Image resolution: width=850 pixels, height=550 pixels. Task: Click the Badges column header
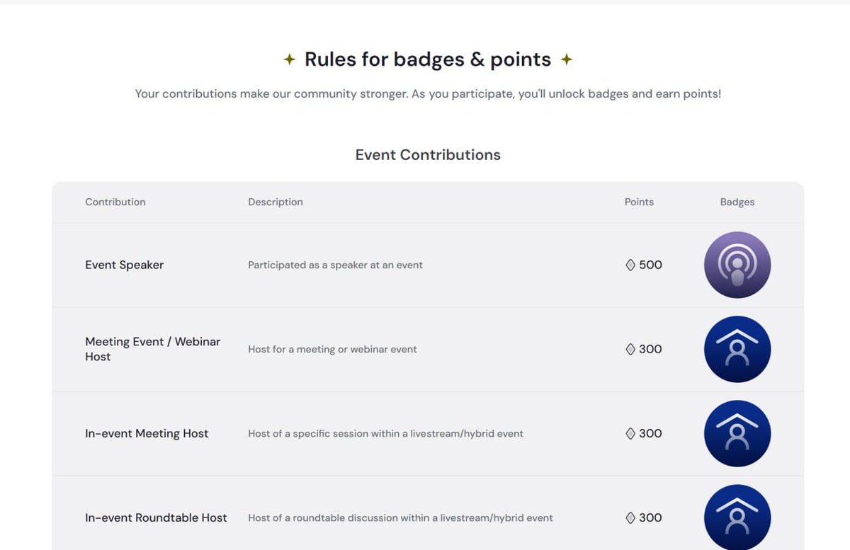coord(737,202)
